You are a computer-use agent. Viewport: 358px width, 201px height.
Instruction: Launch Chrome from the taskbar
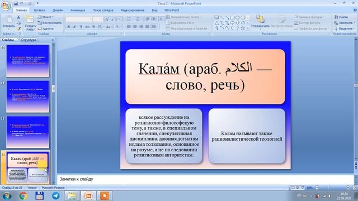coord(23,196)
